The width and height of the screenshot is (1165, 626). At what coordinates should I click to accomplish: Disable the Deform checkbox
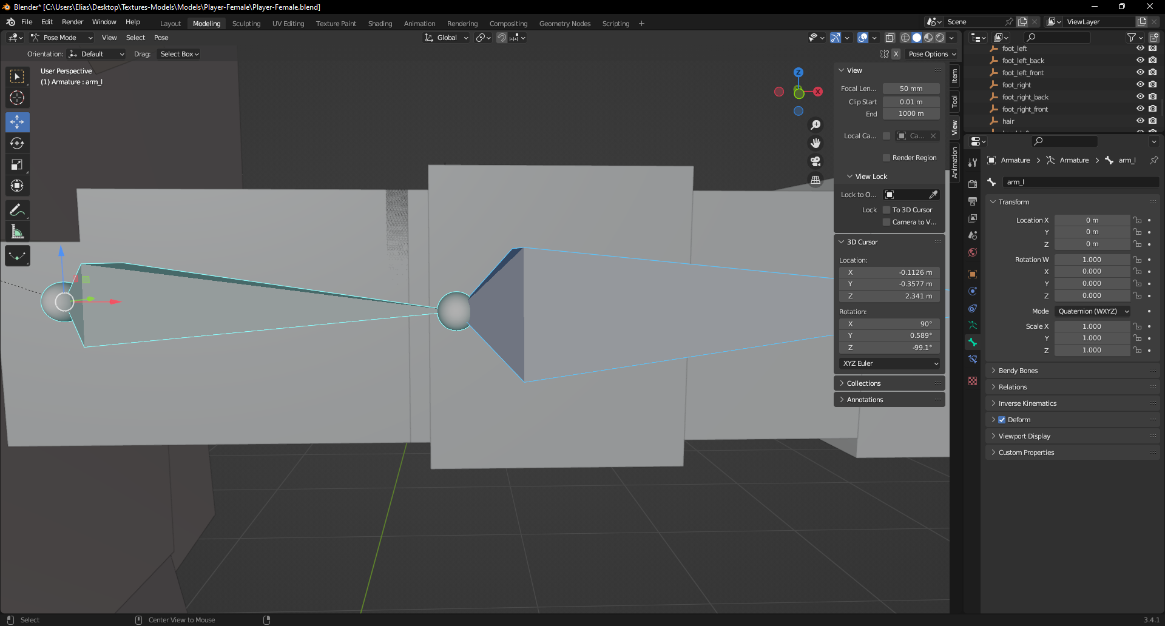coord(1002,419)
